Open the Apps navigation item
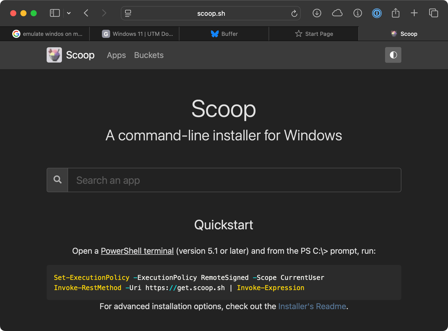This screenshot has height=331, width=448. point(116,55)
